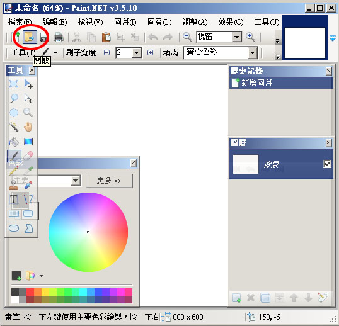
Task: Select the Pan hand tool
Action: [28, 127]
